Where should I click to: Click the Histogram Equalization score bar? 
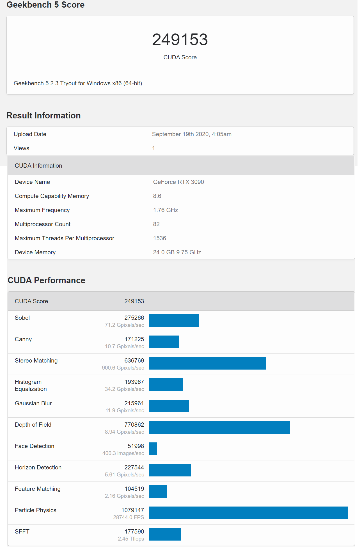point(166,385)
